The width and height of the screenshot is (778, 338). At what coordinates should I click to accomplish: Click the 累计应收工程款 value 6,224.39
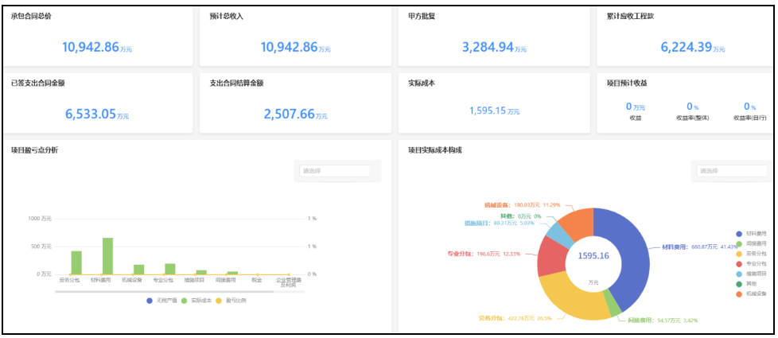coord(687,47)
